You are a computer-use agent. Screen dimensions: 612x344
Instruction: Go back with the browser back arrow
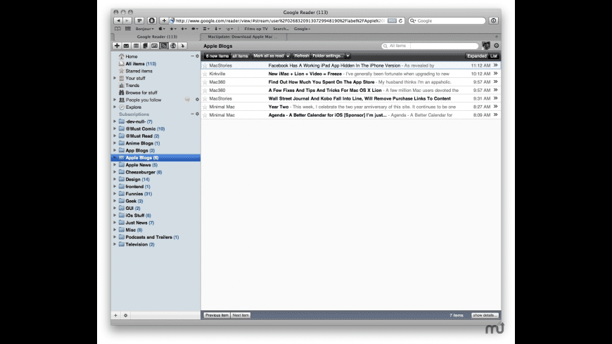[118, 20]
